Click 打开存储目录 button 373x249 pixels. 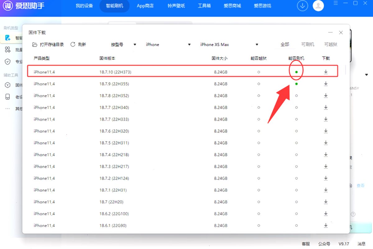point(48,44)
